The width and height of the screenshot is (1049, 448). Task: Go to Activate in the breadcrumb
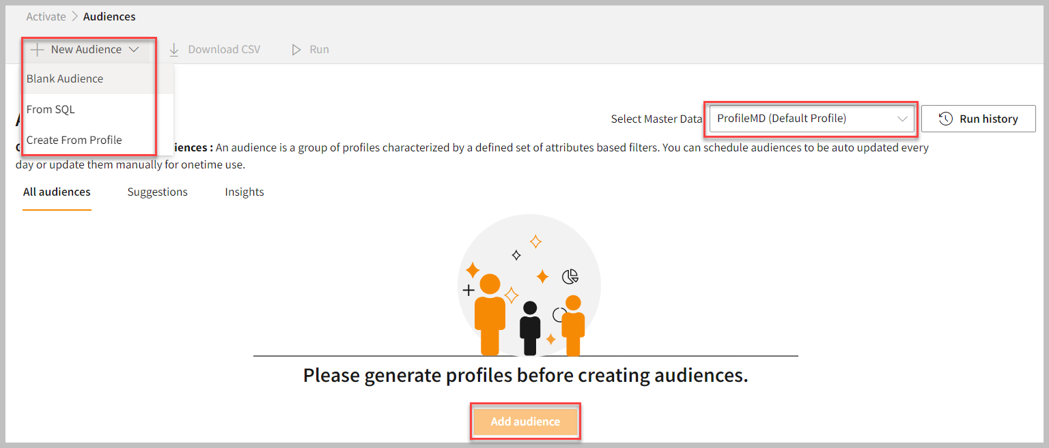pyautogui.click(x=46, y=16)
